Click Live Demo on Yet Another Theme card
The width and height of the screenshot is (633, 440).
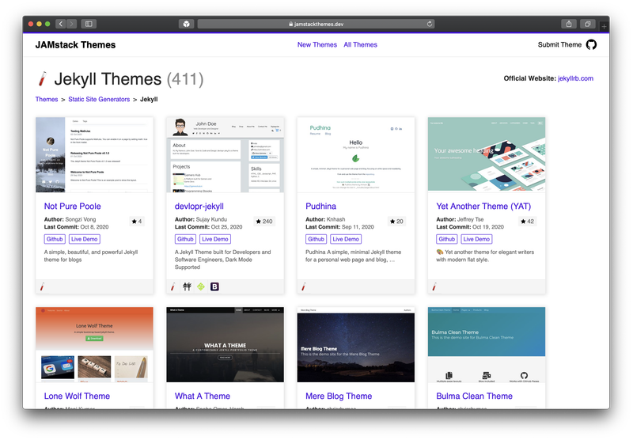[x=477, y=239]
